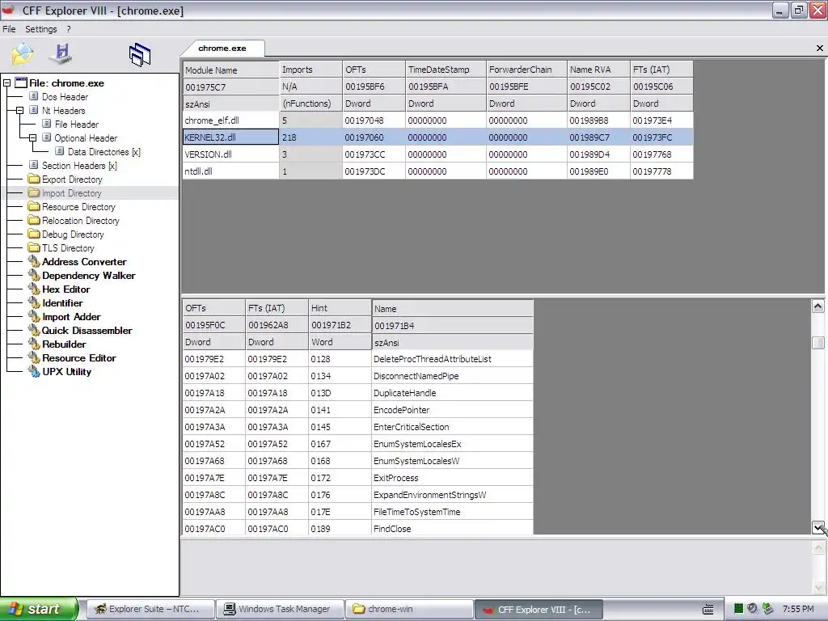Click the Hex Editor tool icon
The width and height of the screenshot is (828, 621).
34,289
